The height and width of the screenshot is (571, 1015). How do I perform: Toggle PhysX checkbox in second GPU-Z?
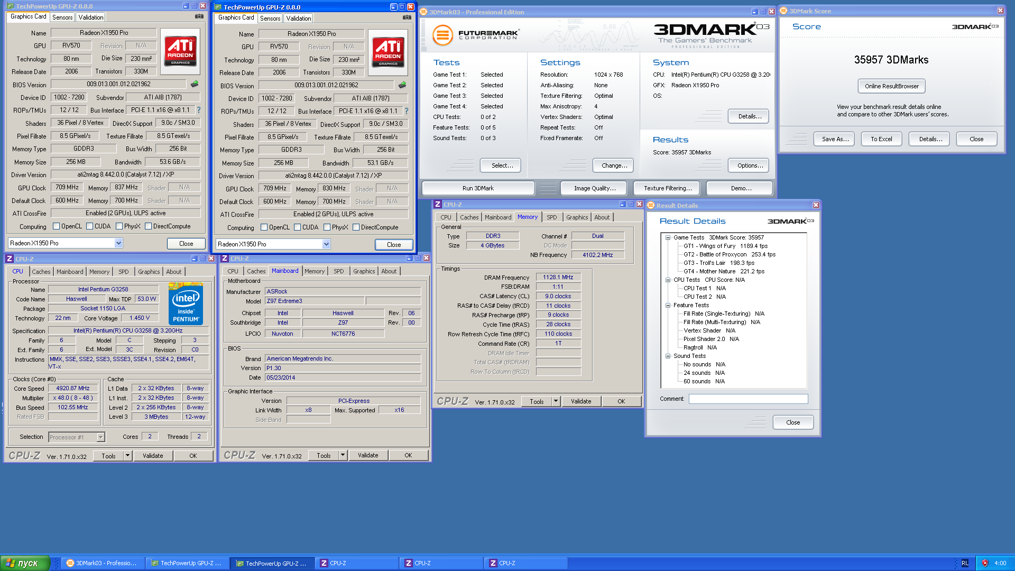327,227
